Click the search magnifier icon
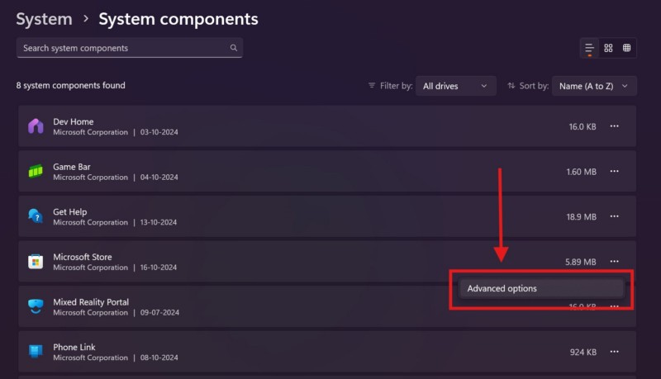The image size is (661, 379). click(234, 48)
